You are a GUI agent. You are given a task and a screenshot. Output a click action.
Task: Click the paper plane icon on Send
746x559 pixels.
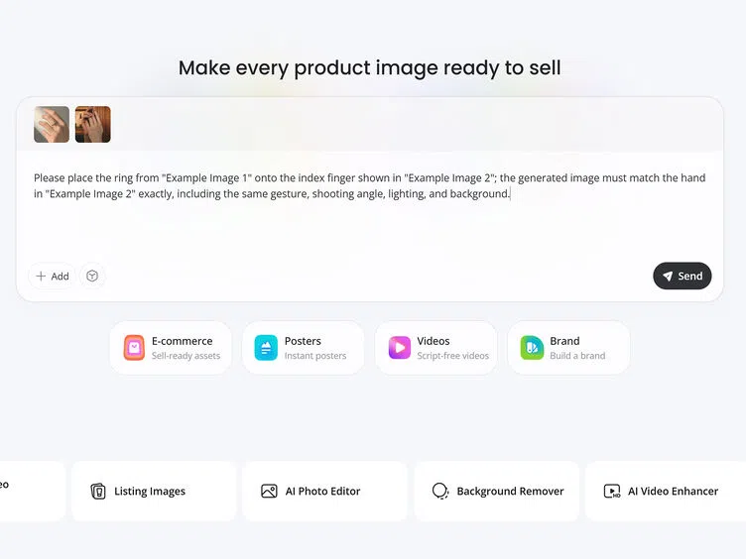click(668, 277)
